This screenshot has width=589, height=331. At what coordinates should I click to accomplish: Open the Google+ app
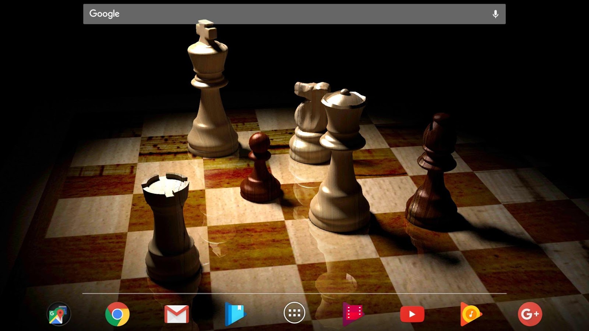(x=530, y=314)
